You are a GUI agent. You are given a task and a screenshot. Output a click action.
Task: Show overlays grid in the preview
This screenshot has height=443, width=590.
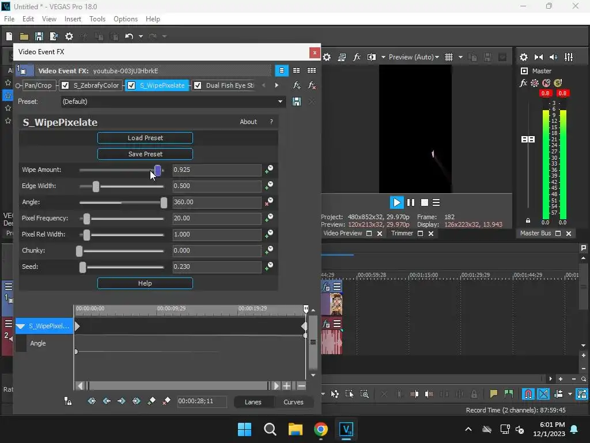[448, 57]
